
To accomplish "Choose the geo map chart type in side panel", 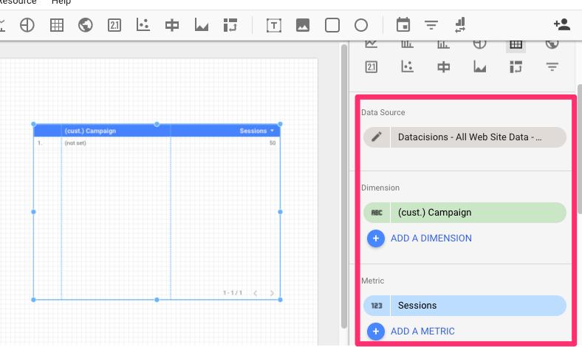I will pos(552,44).
